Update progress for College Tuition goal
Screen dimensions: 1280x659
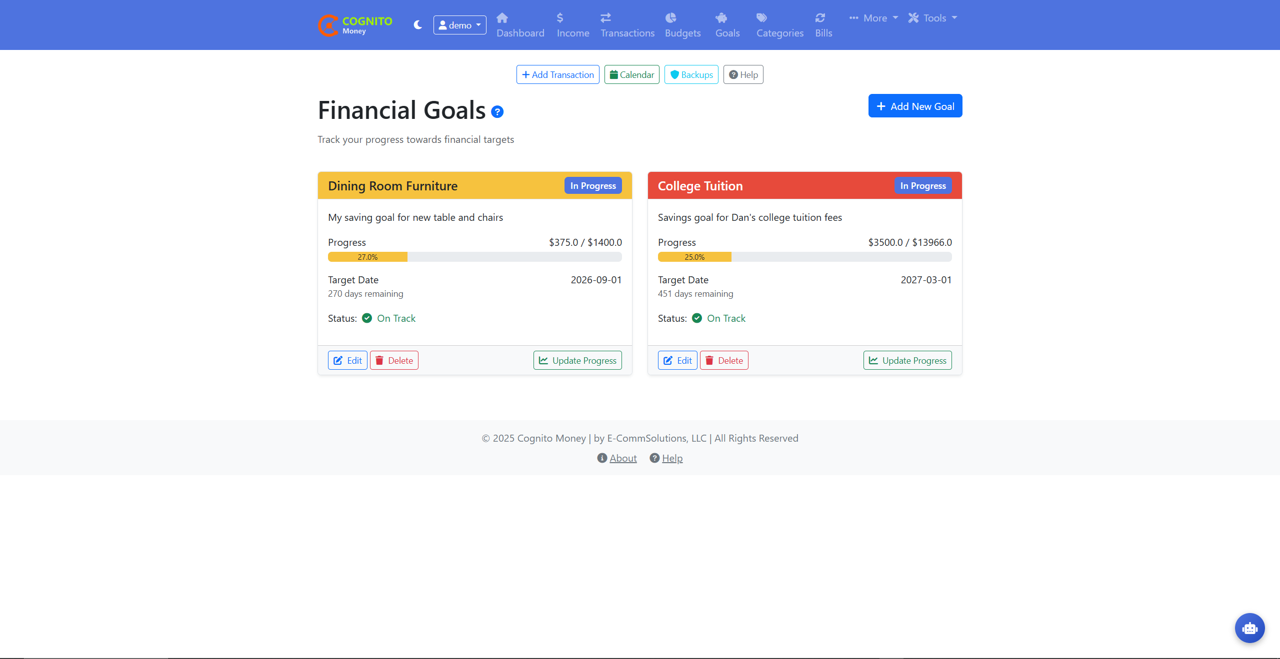[907, 360]
